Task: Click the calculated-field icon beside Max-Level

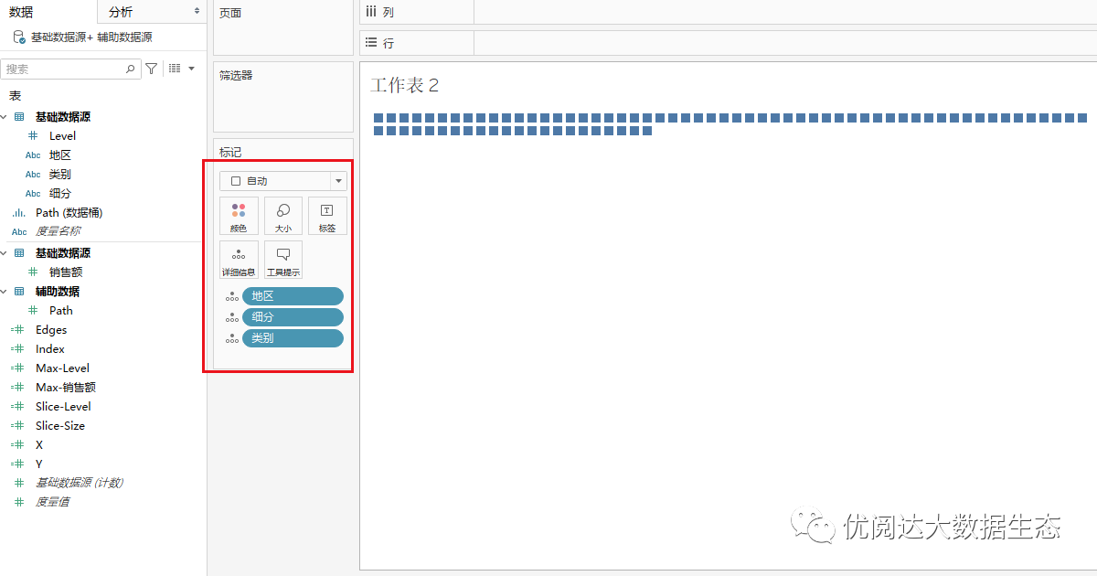Action: [x=19, y=368]
